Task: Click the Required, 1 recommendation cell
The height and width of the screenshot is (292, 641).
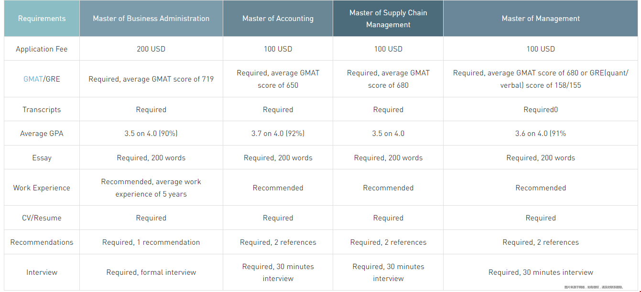Action: tap(151, 242)
